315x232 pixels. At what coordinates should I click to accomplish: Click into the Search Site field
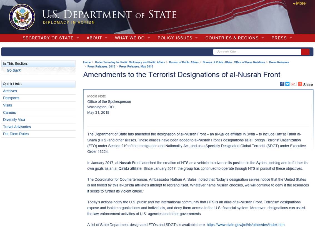(x=257, y=52)
